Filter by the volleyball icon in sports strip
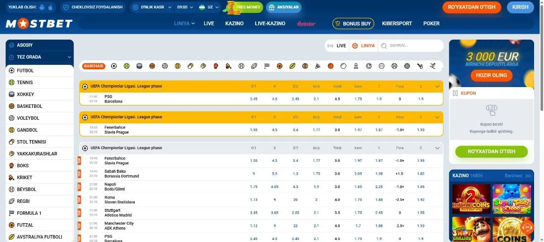The image size is (544, 242). click(x=165, y=66)
